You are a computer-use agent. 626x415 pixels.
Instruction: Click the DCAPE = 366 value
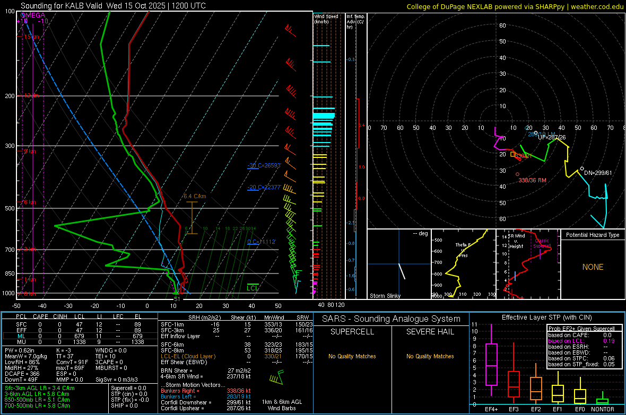click(22, 374)
